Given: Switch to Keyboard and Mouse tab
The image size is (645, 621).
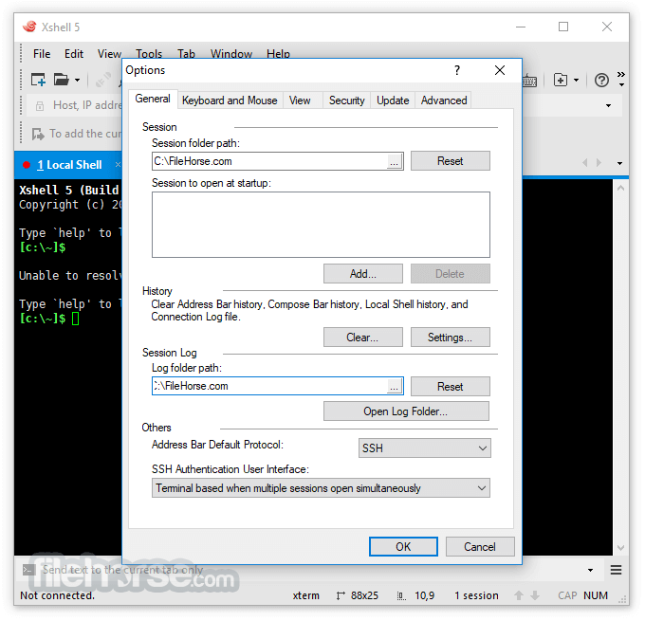Looking at the screenshot, I should pos(230,100).
